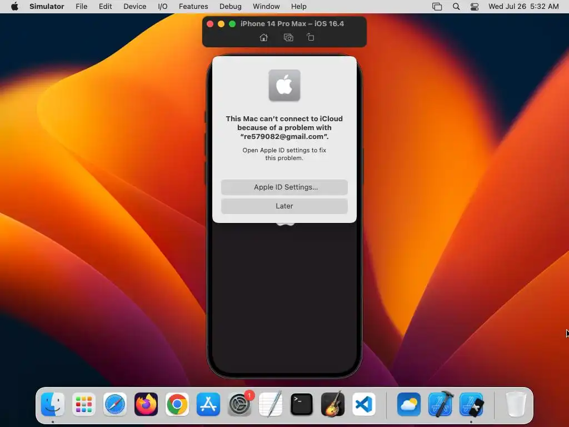Launch Firefox from the Dock
This screenshot has height=427, width=569.
click(146, 404)
